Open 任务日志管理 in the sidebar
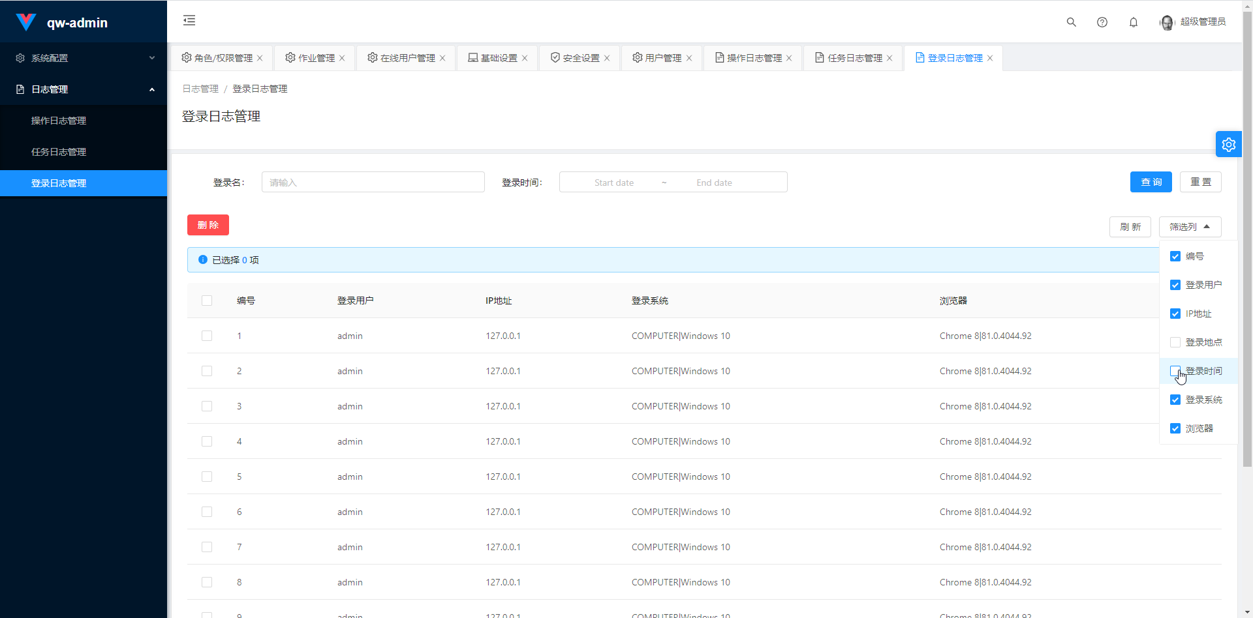Screen dimensions: 1253x618 84,152
